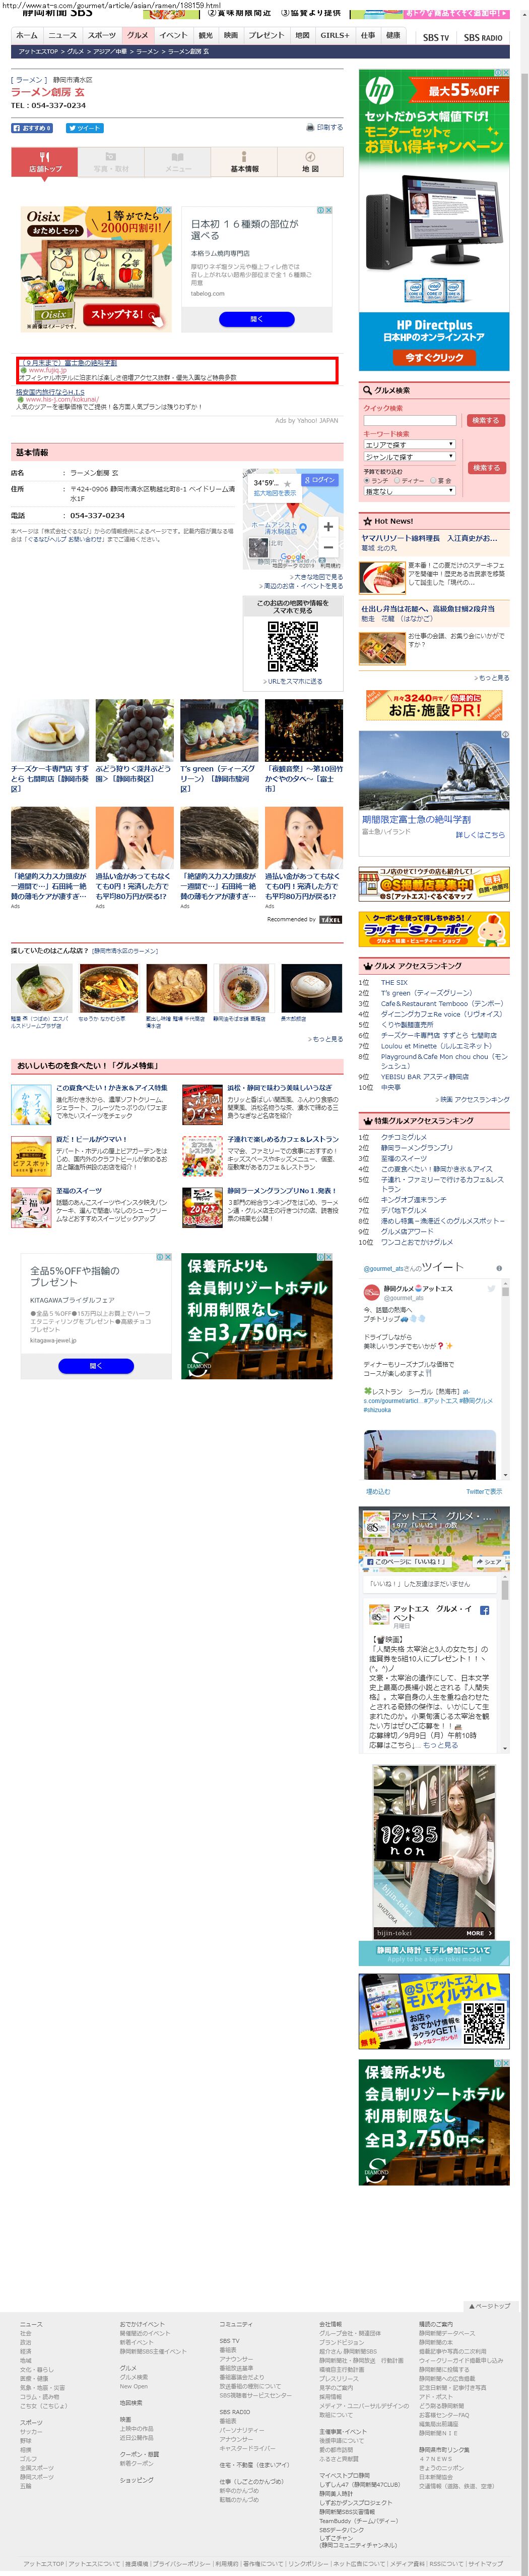Image resolution: width=529 pixels, height=2576 pixels.
Task: Expand the エリアで探す dropdown
Action: tap(409, 444)
